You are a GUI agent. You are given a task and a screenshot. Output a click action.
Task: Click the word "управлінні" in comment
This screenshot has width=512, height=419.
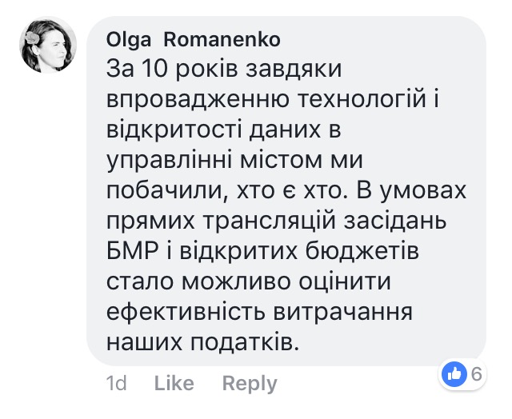(x=170, y=162)
